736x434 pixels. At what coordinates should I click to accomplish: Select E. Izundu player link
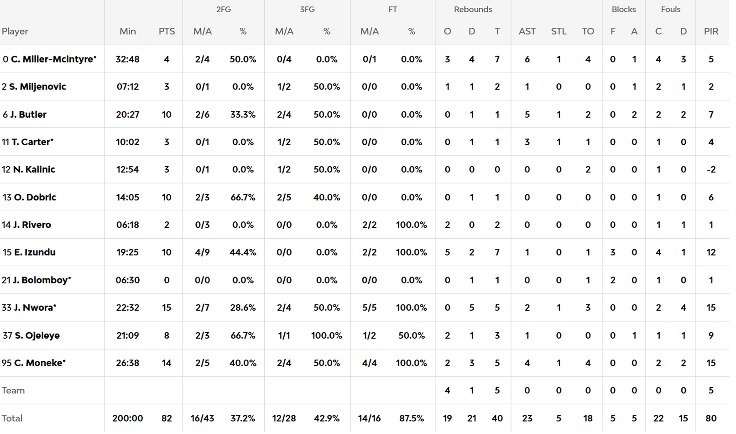click(x=35, y=252)
